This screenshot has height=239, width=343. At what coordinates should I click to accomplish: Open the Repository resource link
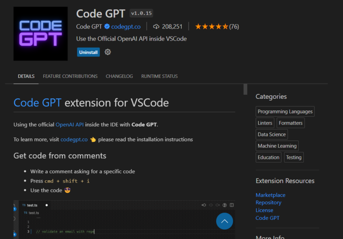coord(268,203)
